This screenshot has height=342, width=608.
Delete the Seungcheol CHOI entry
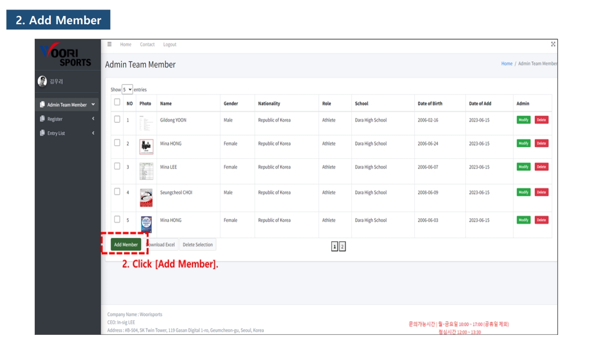pyautogui.click(x=541, y=192)
